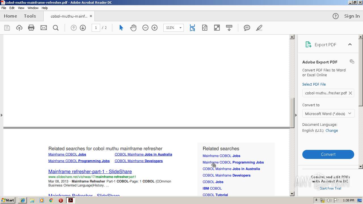Viewport: 363px width, 204px height.
Task: Click the Windows Start button
Action: [x=8, y=200]
